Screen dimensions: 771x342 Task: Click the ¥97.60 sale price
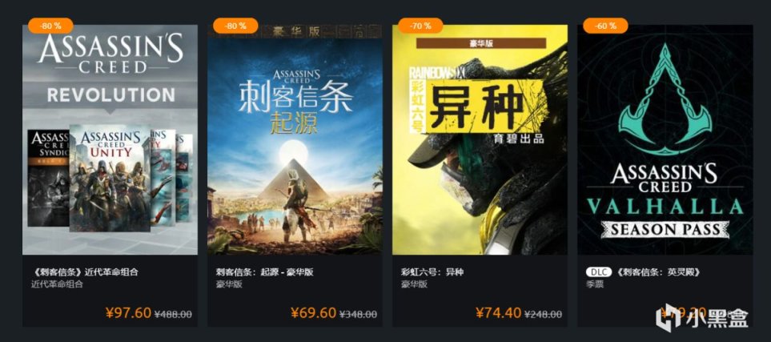[128, 312]
